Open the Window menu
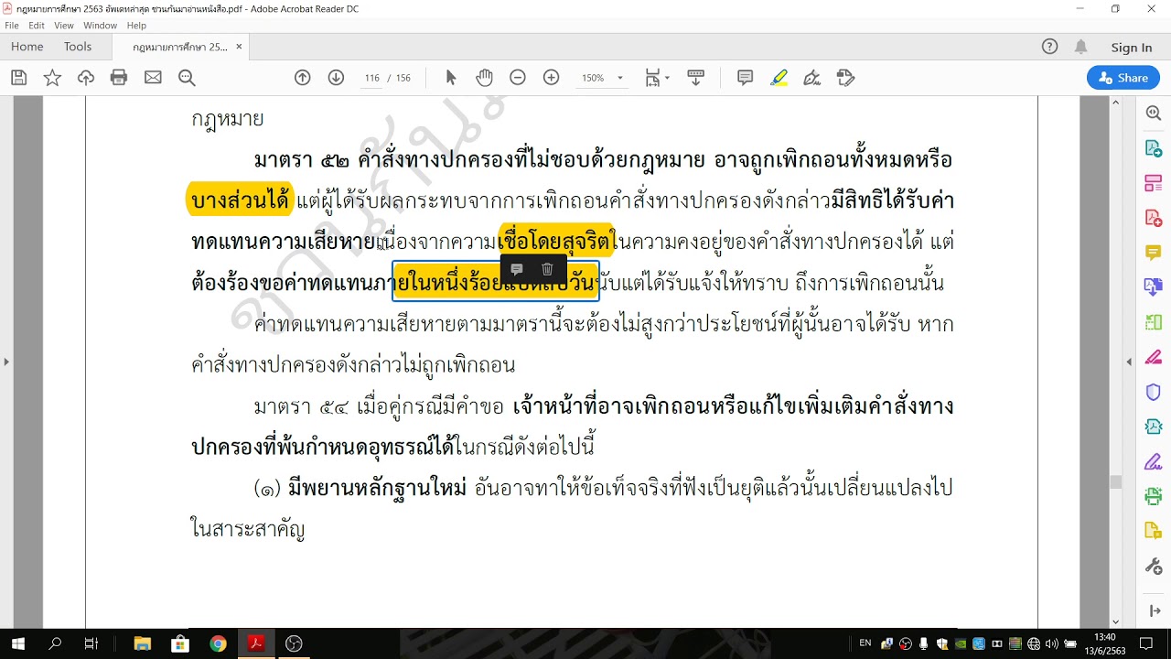The height and width of the screenshot is (659, 1171). point(101,26)
